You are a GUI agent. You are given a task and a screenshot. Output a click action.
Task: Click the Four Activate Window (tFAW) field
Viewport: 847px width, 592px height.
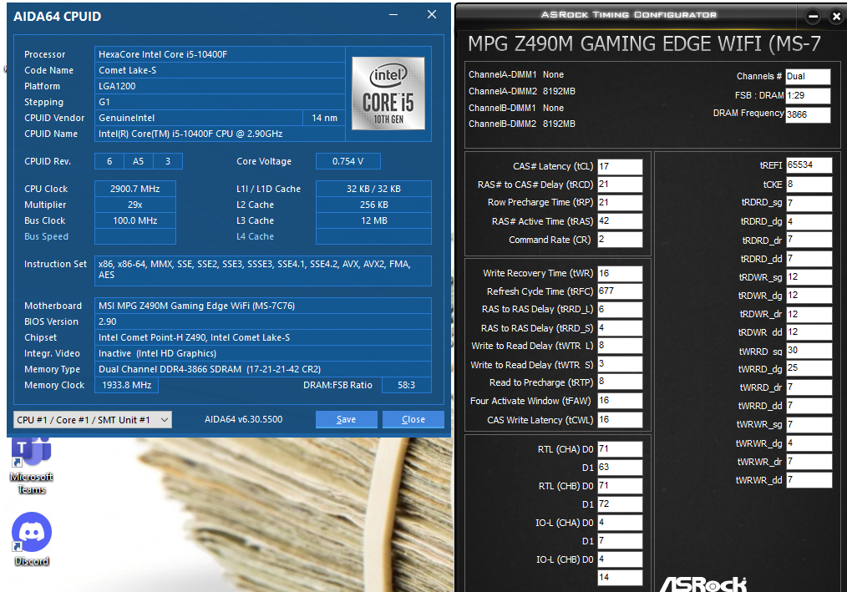click(x=620, y=401)
